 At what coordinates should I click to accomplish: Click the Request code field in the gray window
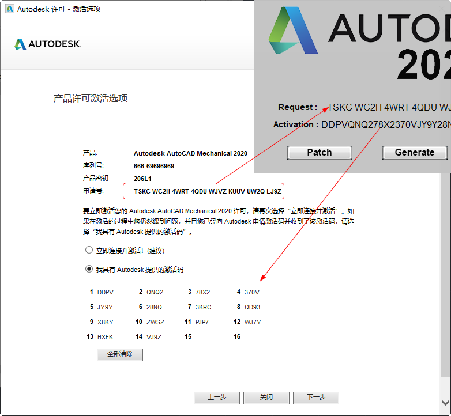click(389, 107)
